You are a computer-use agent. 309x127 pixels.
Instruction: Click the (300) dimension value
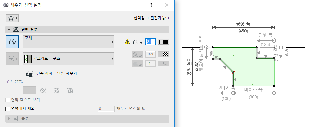[253, 97]
